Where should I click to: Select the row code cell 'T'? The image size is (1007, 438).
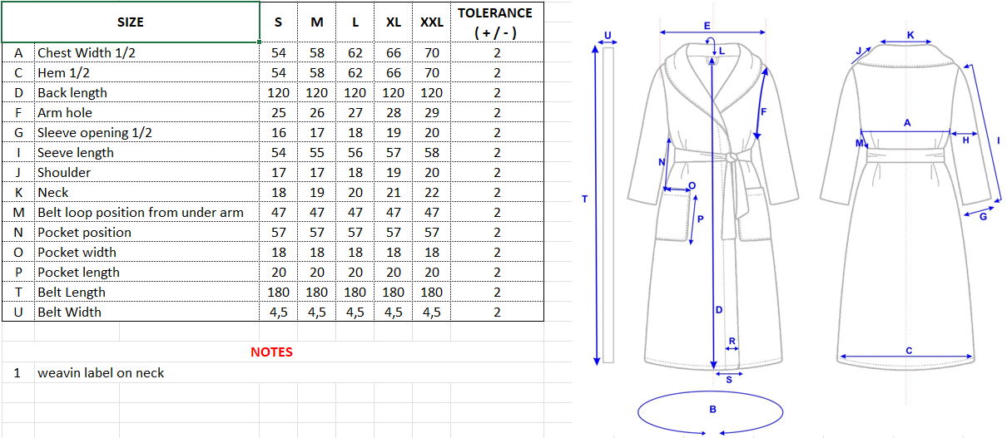pos(18,292)
